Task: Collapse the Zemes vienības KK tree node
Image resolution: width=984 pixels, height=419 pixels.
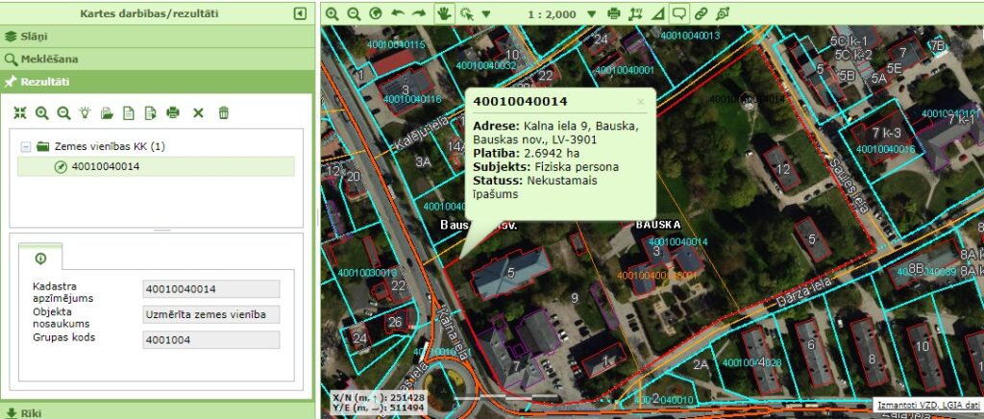Action: (x=24, y=147)
